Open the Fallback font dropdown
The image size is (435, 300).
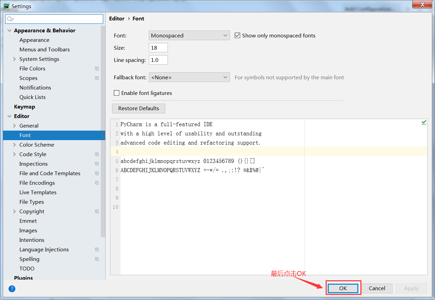click(189, 77)
